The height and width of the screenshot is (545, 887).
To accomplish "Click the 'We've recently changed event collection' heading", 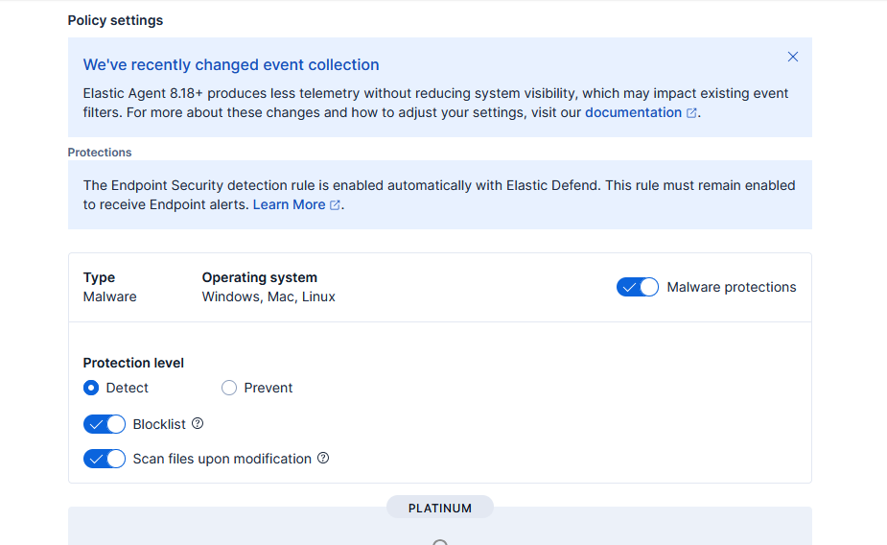I will tap(231, 65).
